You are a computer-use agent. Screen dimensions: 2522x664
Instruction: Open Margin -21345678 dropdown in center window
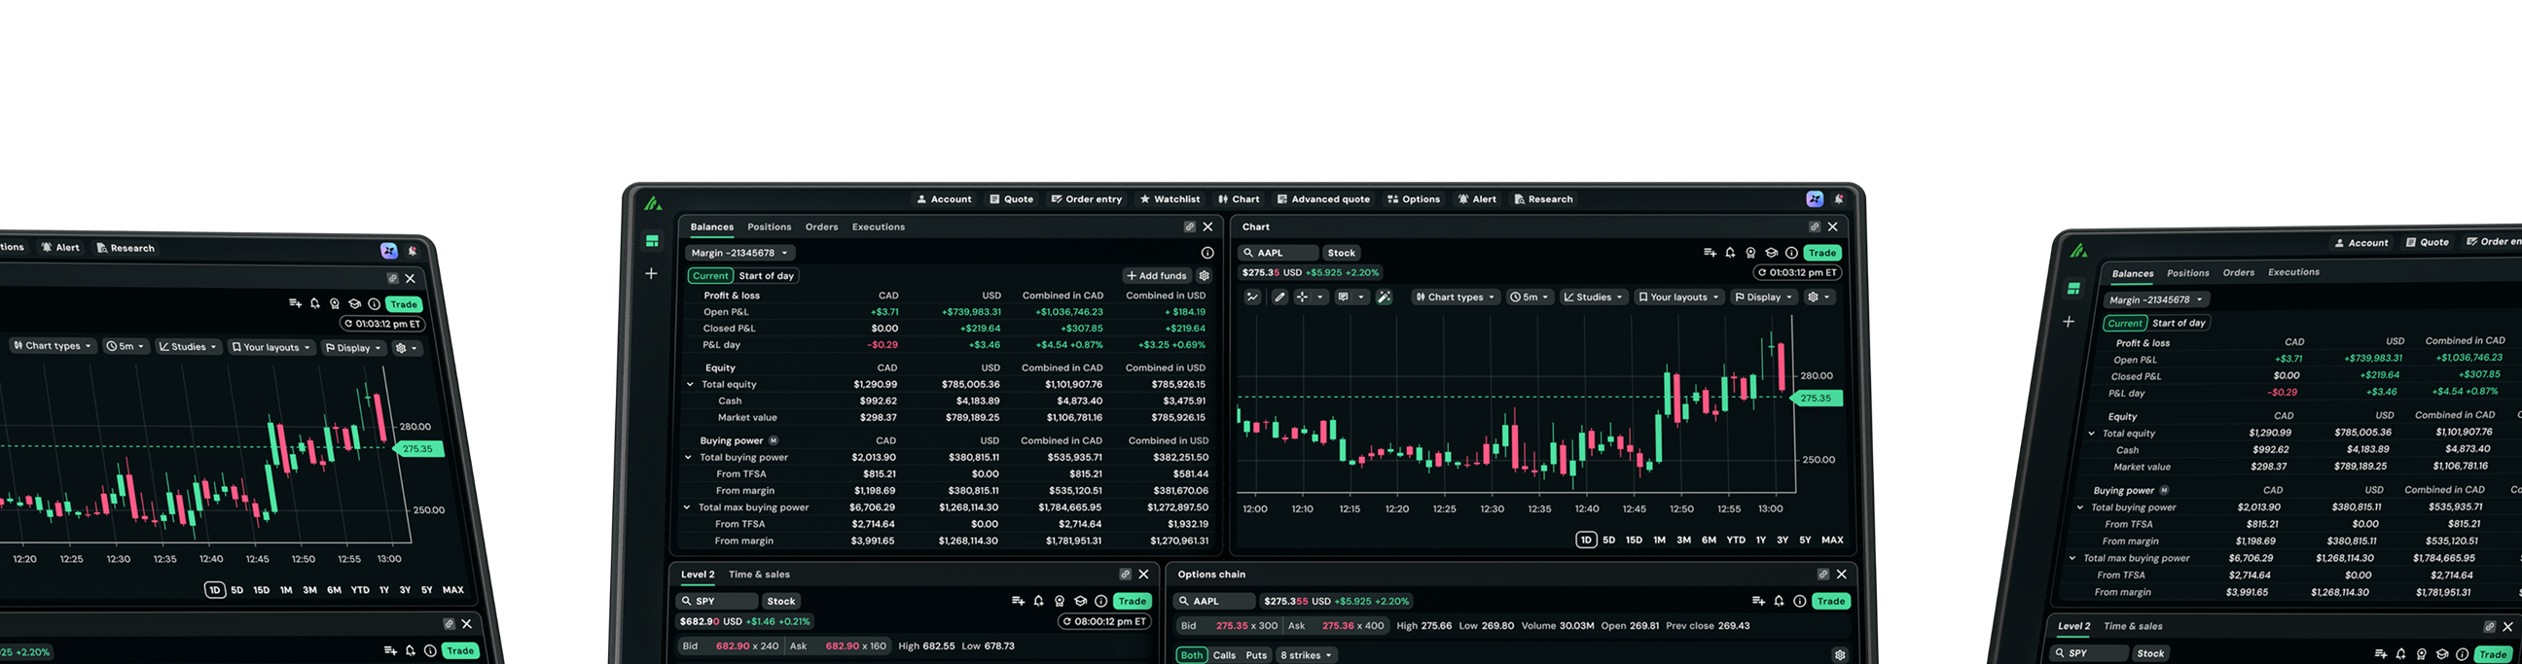(739, 254)
